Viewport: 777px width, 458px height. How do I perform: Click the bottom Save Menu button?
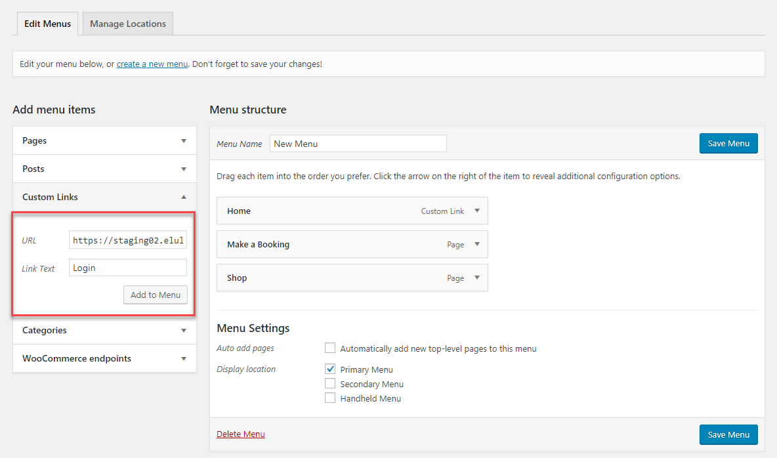click(728, 434)
